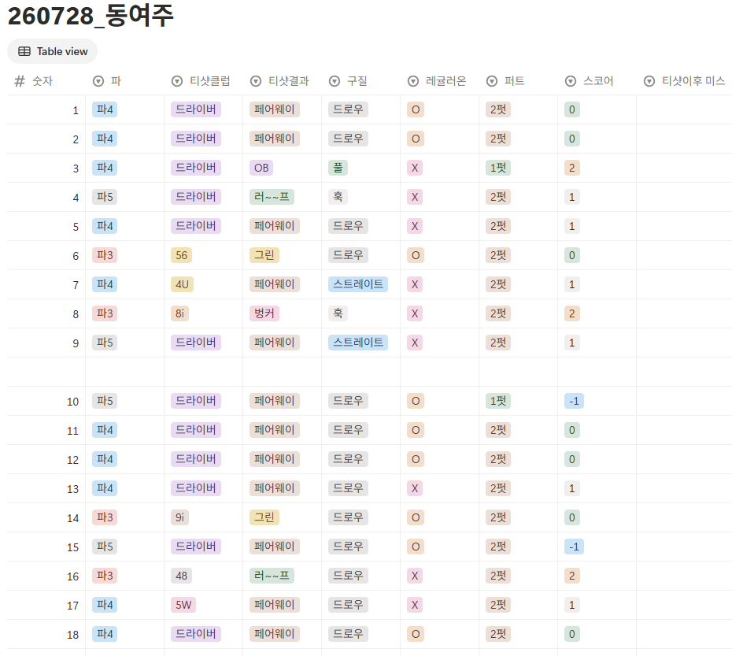Open the Table view tab
Screen dimensions: 732x656
pos(52,51)
